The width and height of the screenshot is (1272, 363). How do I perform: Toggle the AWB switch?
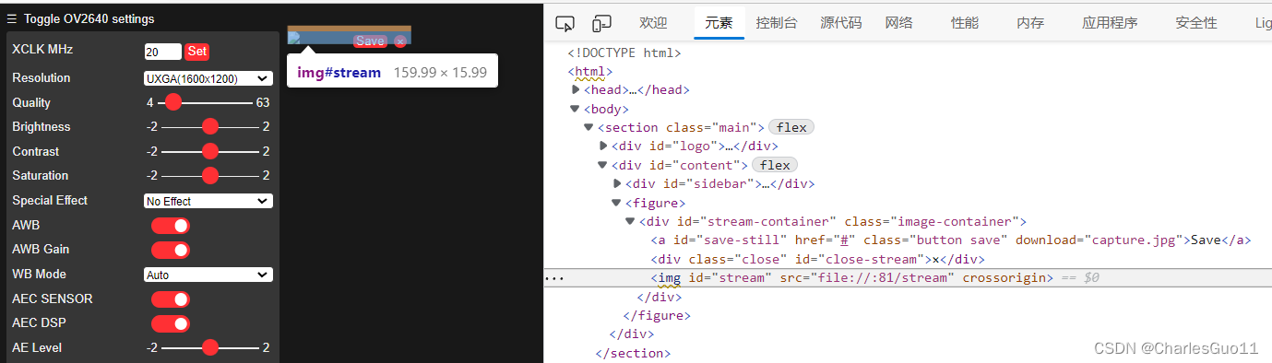[x=171, y=225]
